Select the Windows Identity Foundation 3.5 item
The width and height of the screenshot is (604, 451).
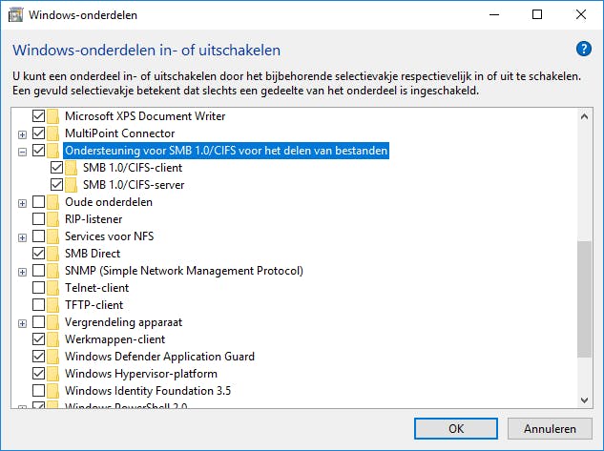point(147,391)
